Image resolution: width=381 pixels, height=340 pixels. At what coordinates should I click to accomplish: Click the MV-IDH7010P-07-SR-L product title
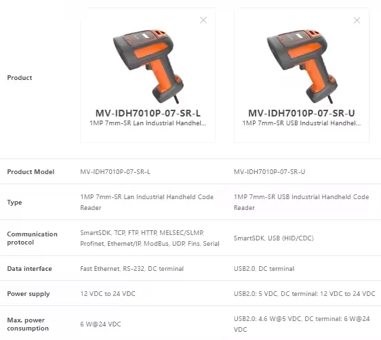click(148, 113)
